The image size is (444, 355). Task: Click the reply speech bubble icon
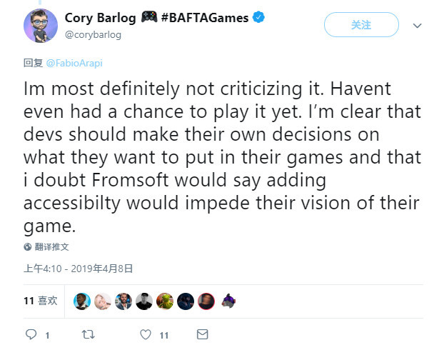point(31,334)
